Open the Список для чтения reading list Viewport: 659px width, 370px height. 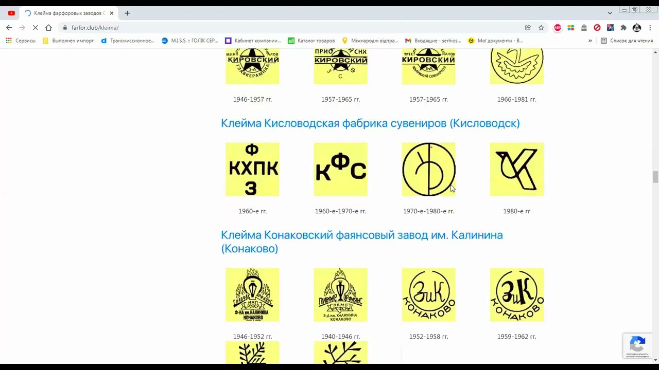[x=627, y=41]
